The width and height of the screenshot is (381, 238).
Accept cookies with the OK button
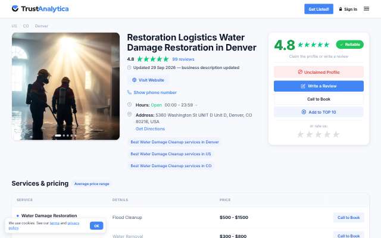click(x=96, y=226)
